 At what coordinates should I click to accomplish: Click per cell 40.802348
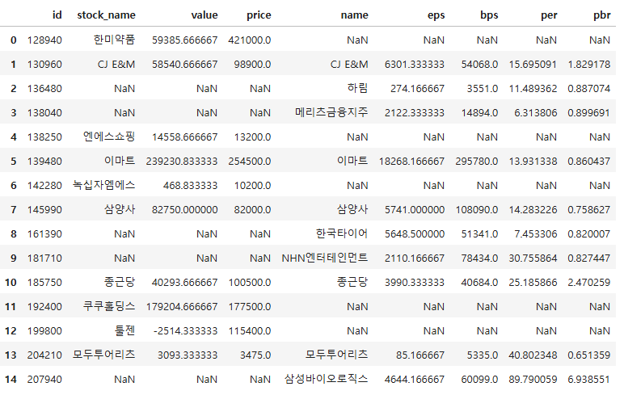[533, 355]
